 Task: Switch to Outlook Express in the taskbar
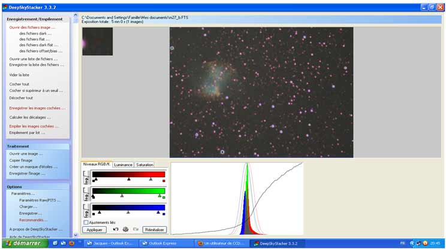[x=166, y=244]
